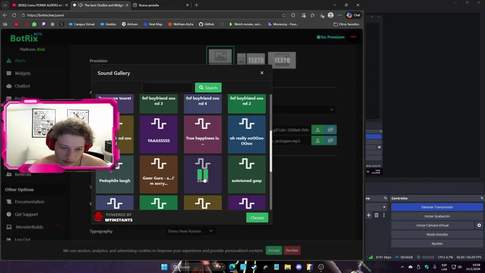485x273 pixels.
Task: Add item with OBS plus icon
Action: coord(369,215)
